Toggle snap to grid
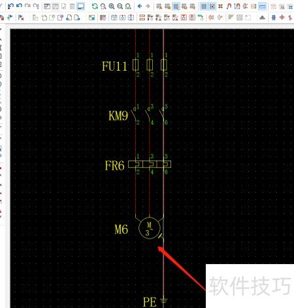294x308 pixels. [x=212, y=7]
